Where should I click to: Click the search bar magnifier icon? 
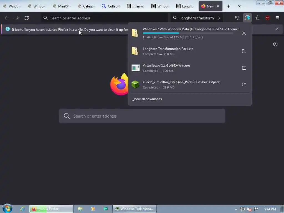pos(175,18)
